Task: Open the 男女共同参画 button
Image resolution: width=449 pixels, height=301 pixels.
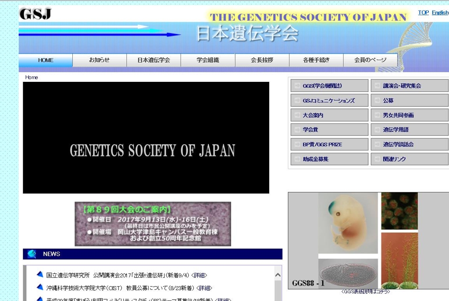Action: [410, 115]
